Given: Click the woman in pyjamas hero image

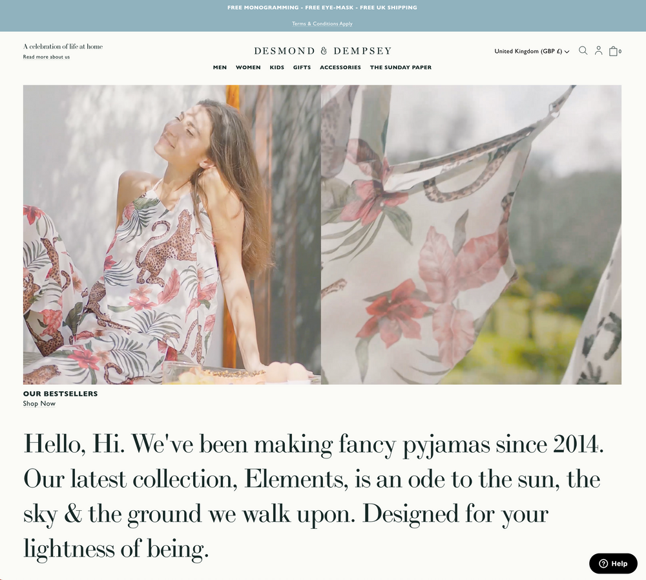Looking at the screenshot, I should [x=172, y=235].
